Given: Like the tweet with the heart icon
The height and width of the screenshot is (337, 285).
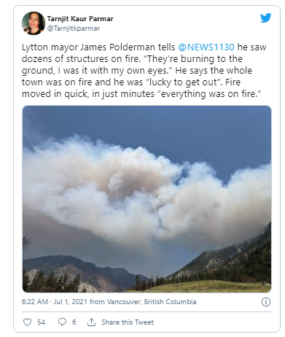Looking at the screenshot, I should click(27, 322).
